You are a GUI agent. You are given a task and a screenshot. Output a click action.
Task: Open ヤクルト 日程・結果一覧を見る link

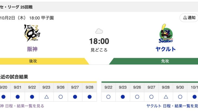pos(172,106)
